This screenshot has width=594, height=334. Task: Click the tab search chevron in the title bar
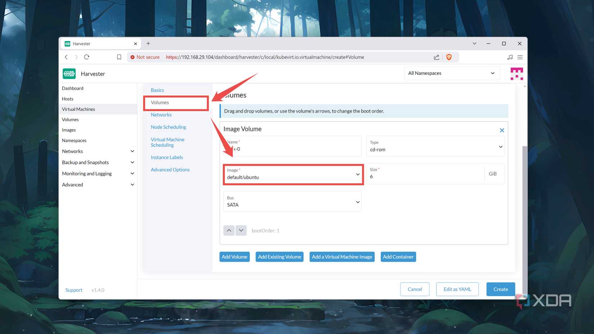474,44
